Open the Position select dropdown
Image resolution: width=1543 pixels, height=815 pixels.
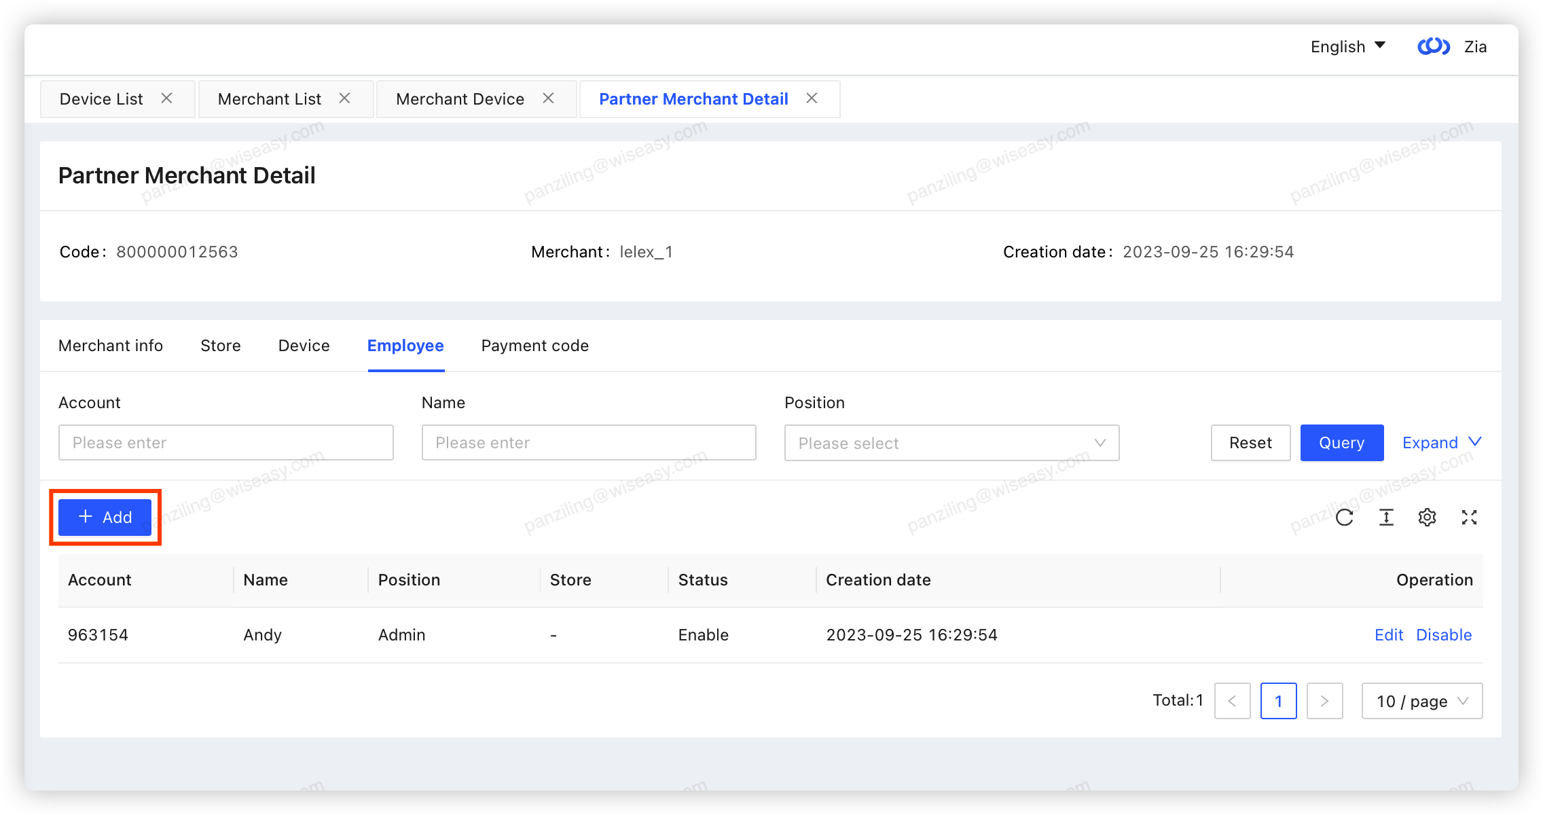(x=951, y=443)
